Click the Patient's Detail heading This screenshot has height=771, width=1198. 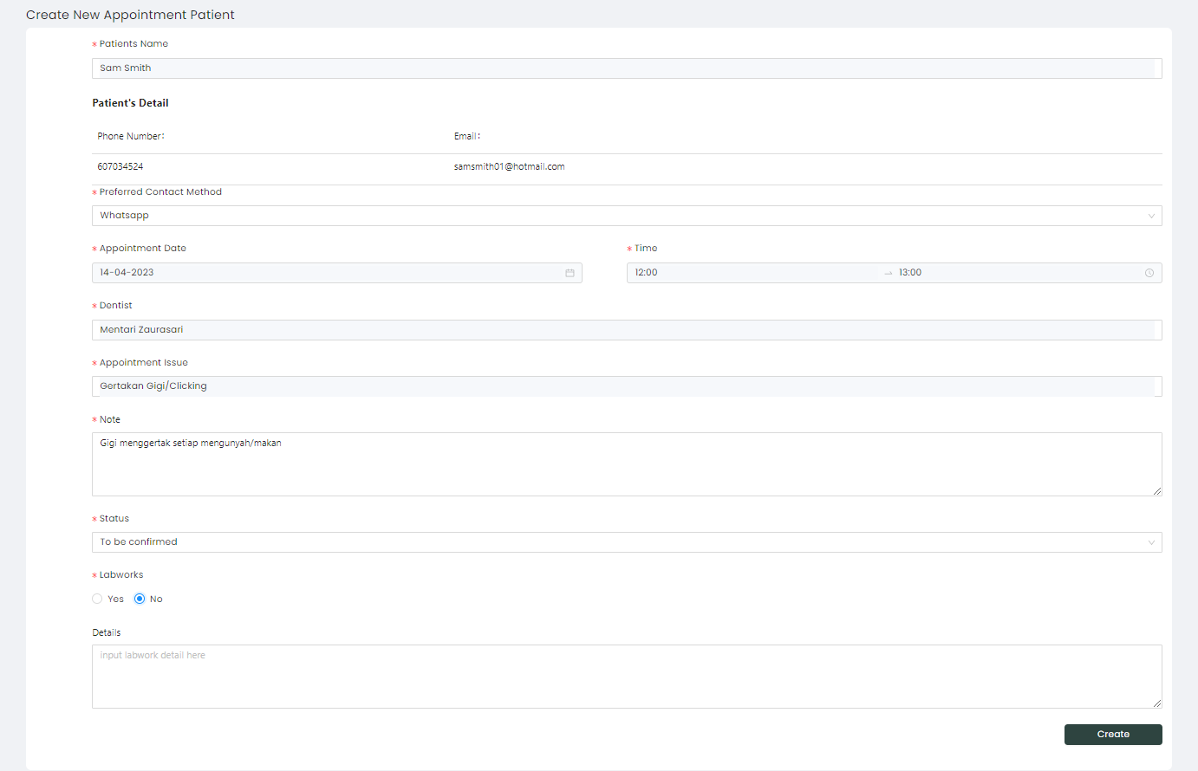[x=131, y=103]
